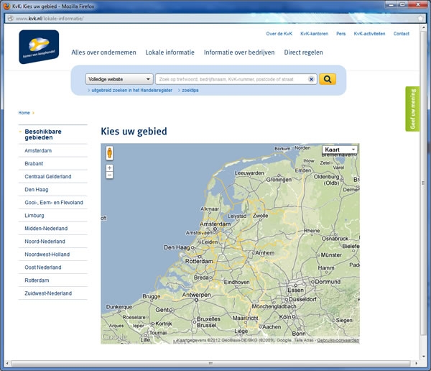Click the zoektips link
Viewport: 431px width, 371px height.
tap(190, 91)
